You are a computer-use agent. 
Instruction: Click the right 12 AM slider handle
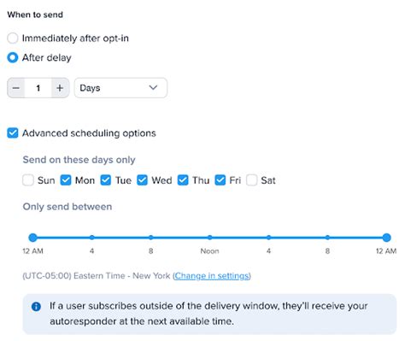[386, 238]
